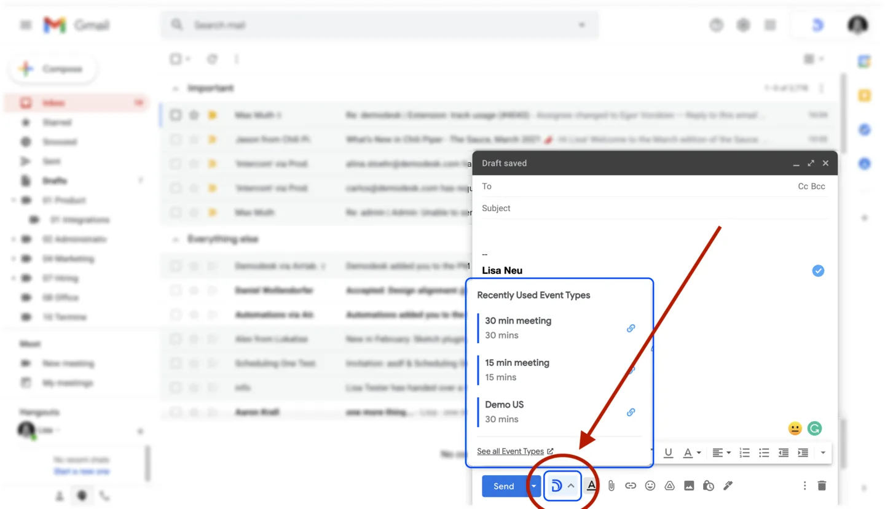Image resolution: width=885 pixels, height=509 pixels.
Task: Open Google Tasks in the side panel
Action: click(865, 130)
